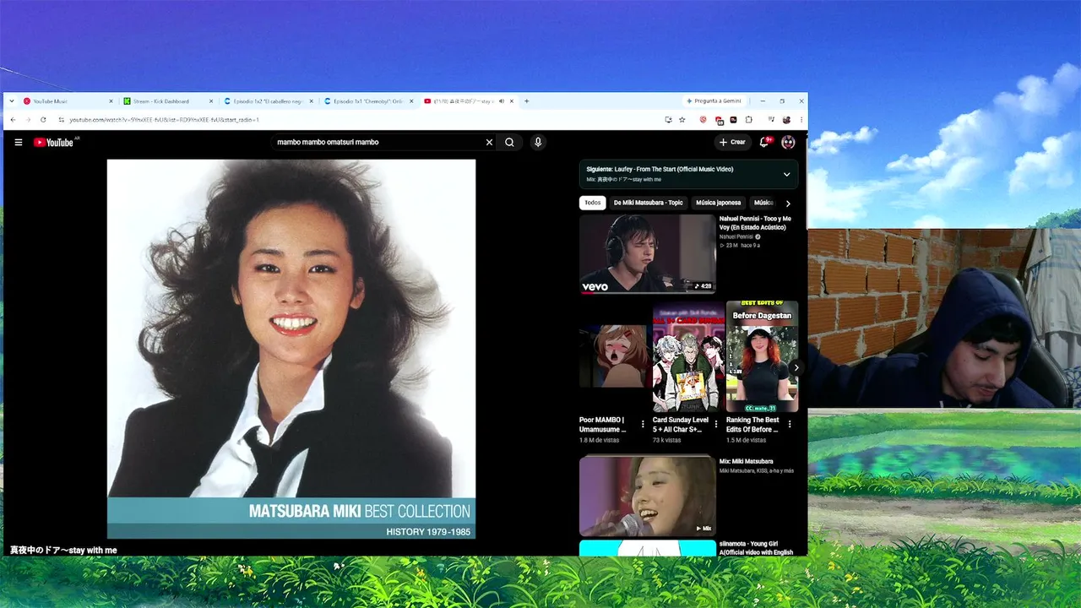Screen dimensions: 1081x608
Task: Open the Poor MAMBO Umamusume short
Action: 613,356
